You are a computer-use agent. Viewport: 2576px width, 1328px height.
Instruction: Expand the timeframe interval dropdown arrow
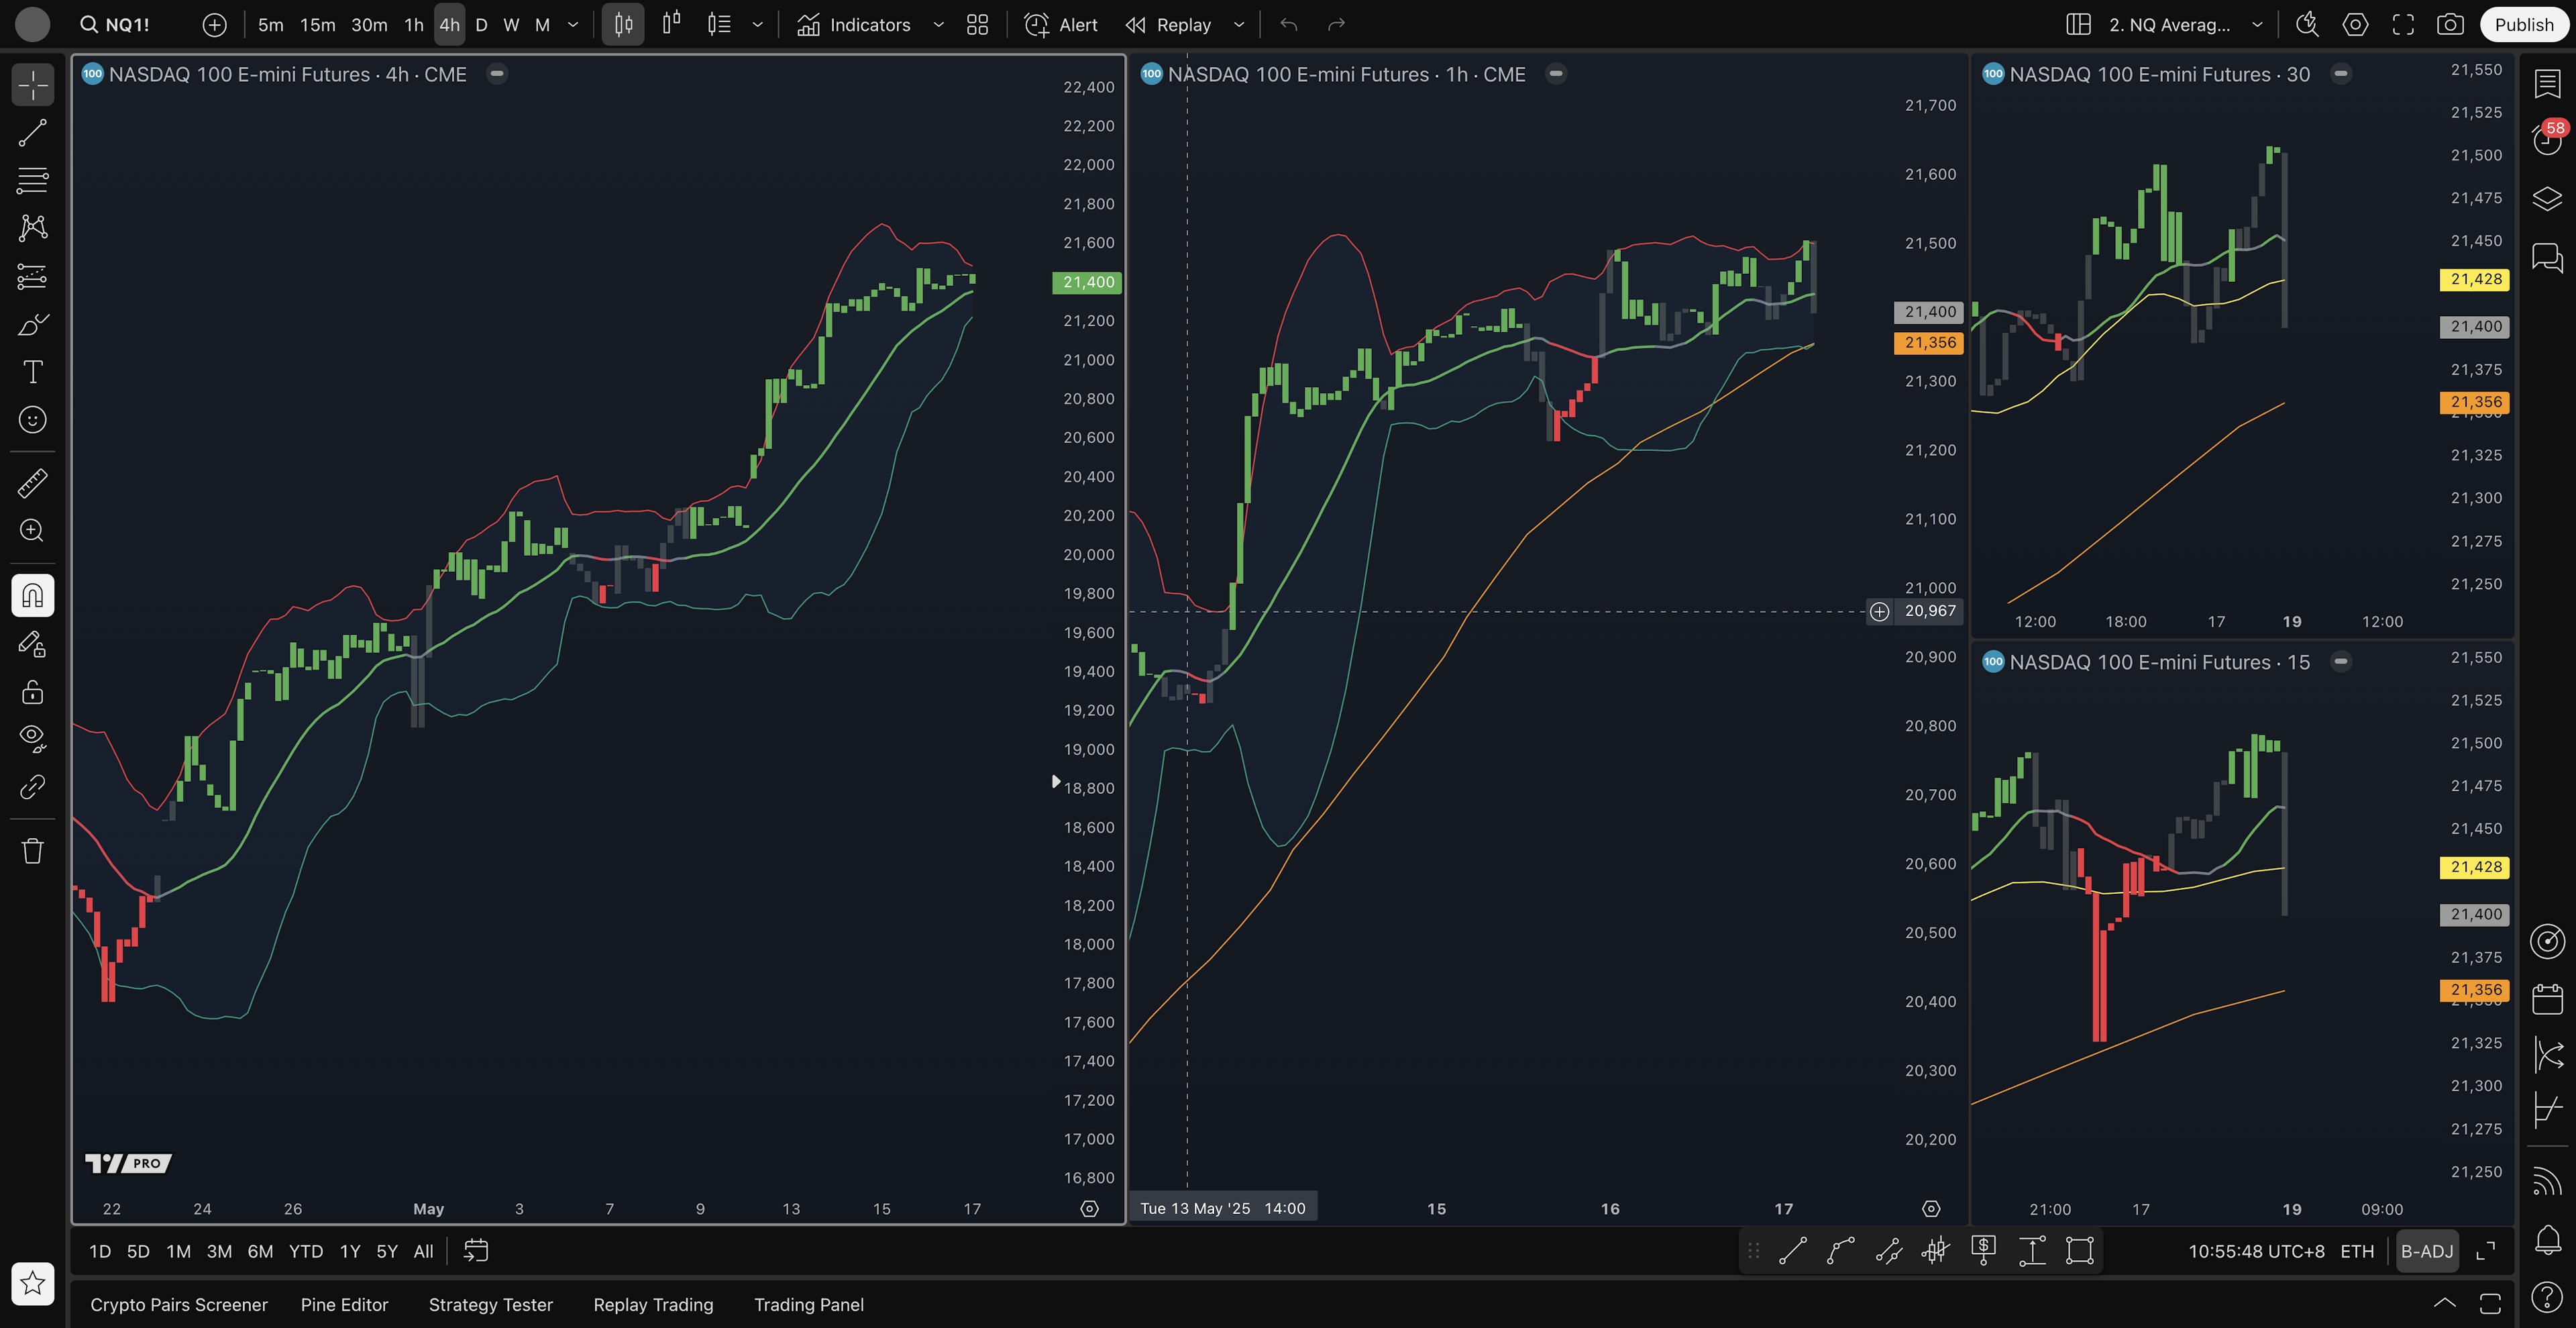pos(573,25)
